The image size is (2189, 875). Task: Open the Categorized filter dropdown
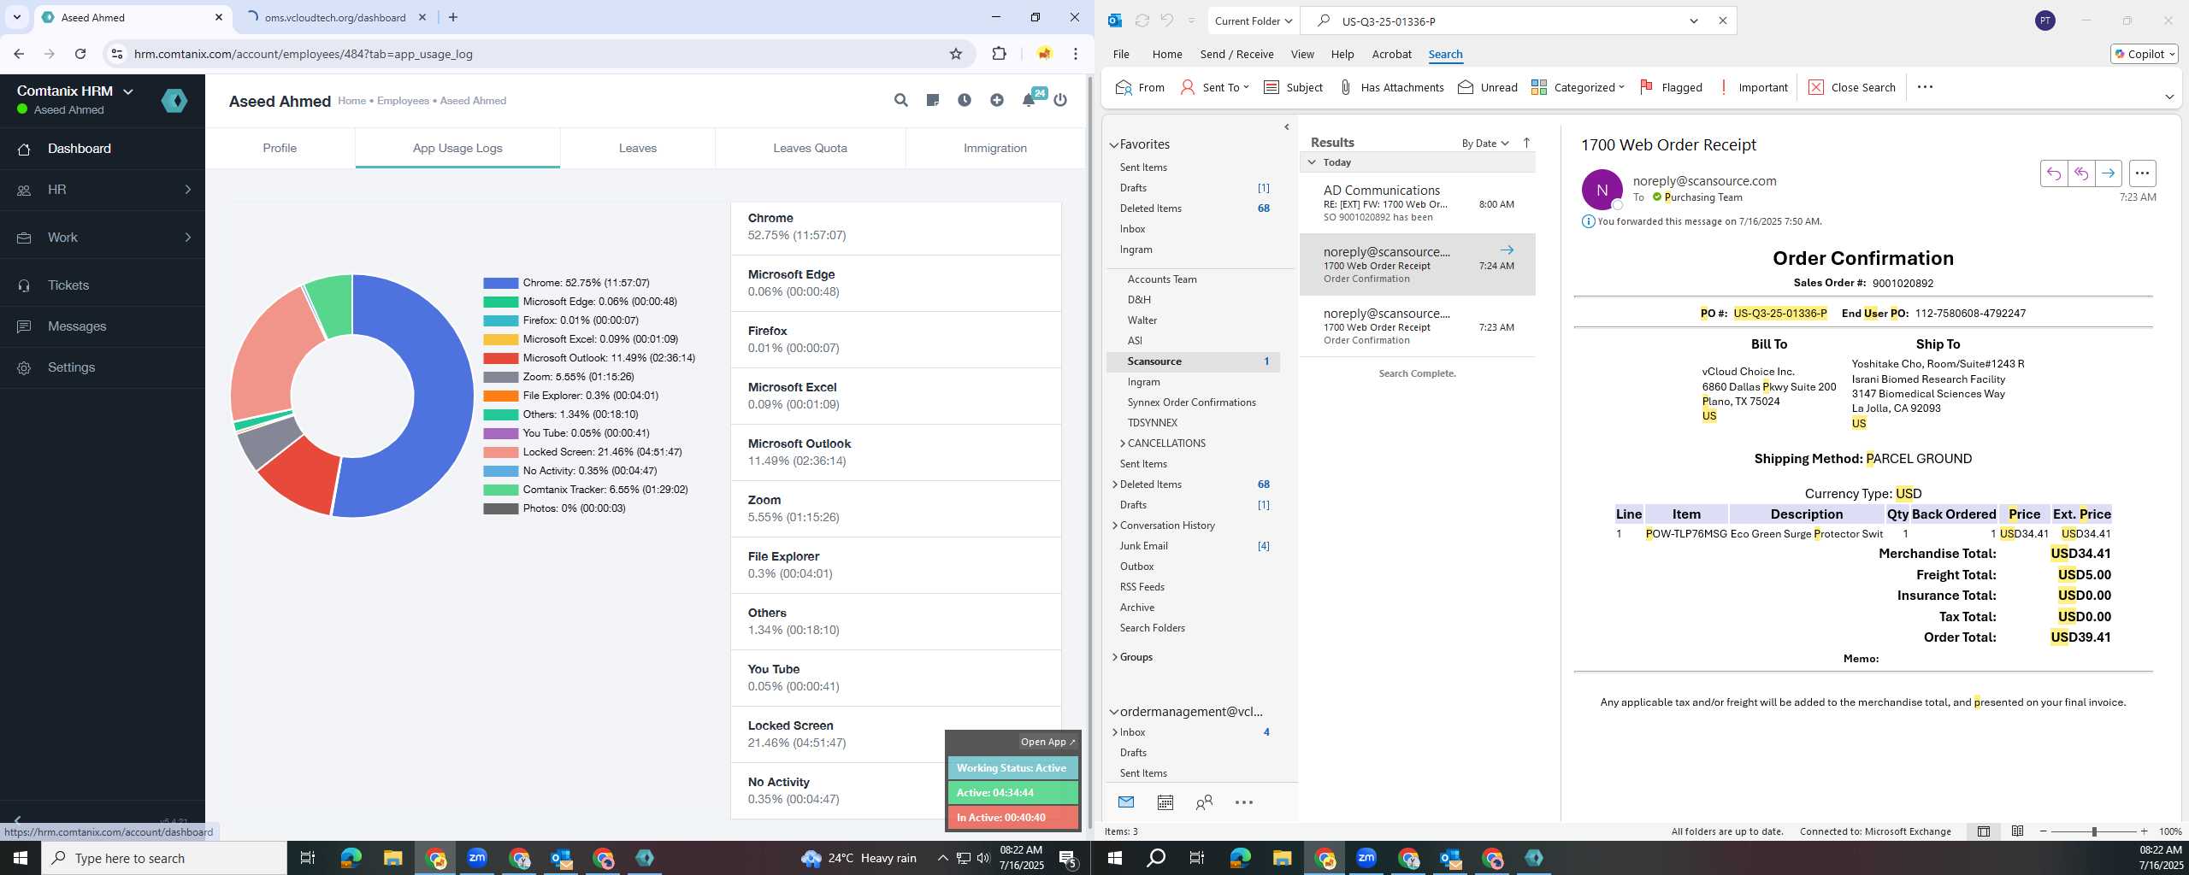pos(1578,87)
